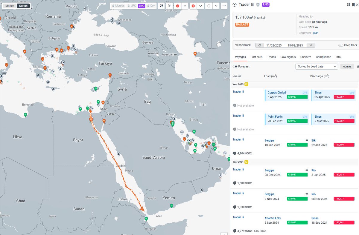Open the EDP controller link

point(316,33)
